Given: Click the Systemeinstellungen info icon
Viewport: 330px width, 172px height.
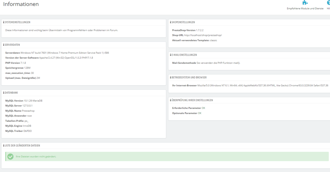Looking at the screenshot, I should pos(4,22).
